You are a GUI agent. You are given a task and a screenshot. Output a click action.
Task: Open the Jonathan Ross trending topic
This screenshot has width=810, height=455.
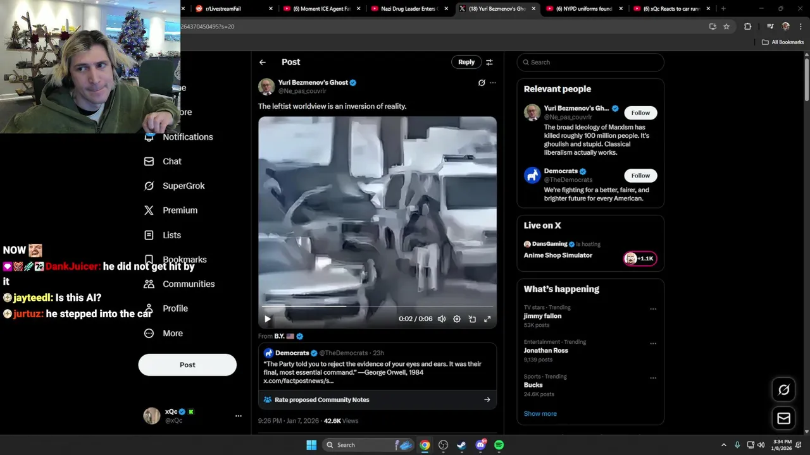590,351
